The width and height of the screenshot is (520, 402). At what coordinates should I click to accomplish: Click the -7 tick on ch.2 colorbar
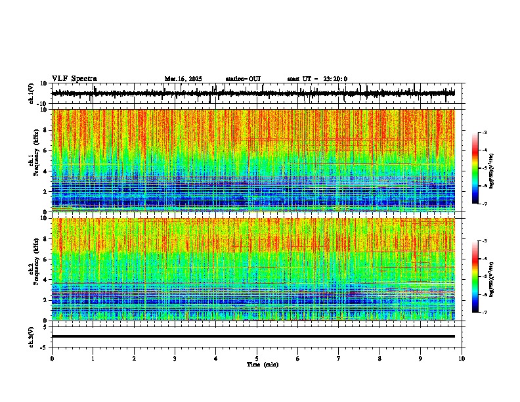484,312
